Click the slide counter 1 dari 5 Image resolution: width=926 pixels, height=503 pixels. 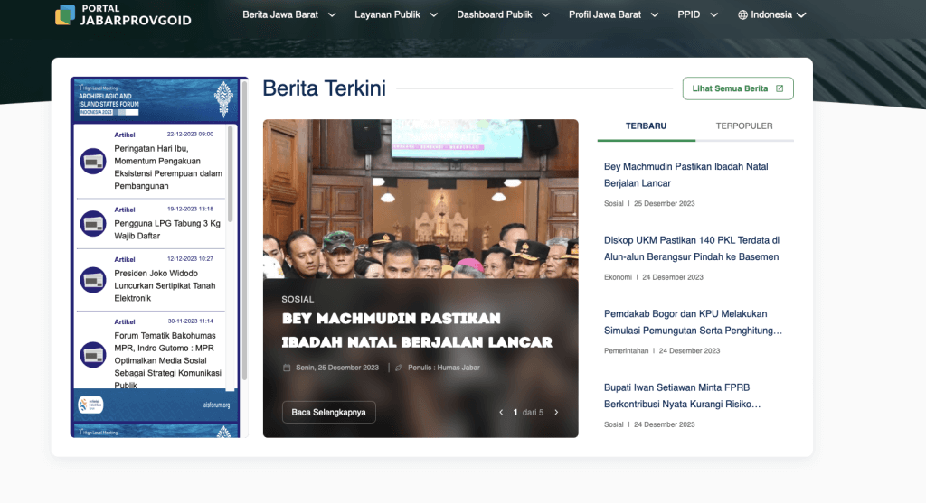tap(528, 412)
